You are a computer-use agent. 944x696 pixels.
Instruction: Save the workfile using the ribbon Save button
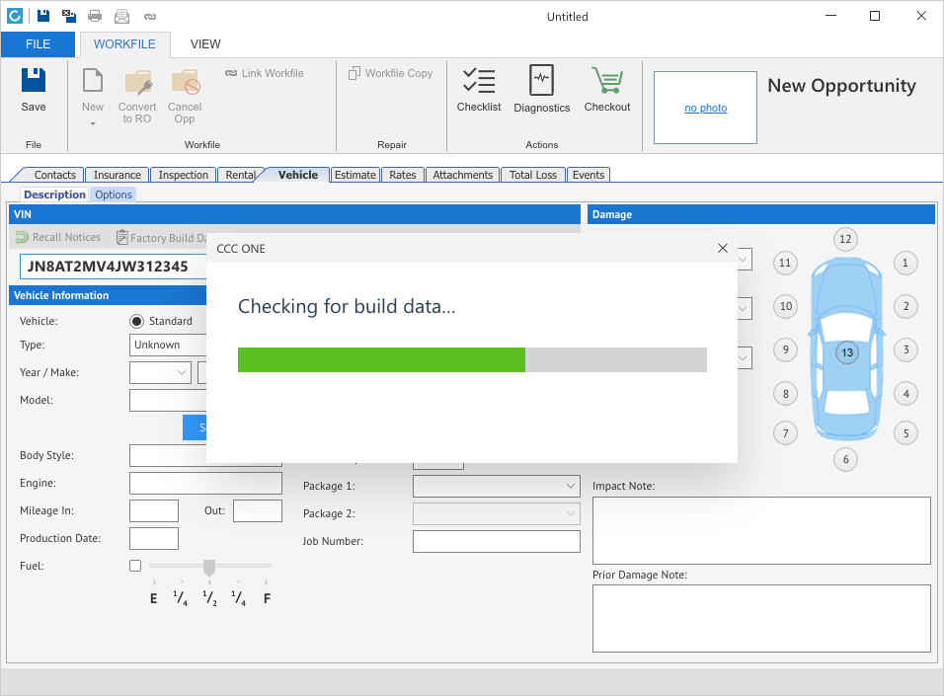tap(34, 90)
